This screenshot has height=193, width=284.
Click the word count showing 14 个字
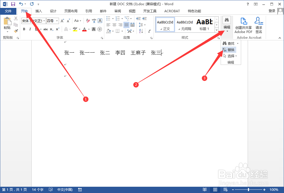(37, 189)
